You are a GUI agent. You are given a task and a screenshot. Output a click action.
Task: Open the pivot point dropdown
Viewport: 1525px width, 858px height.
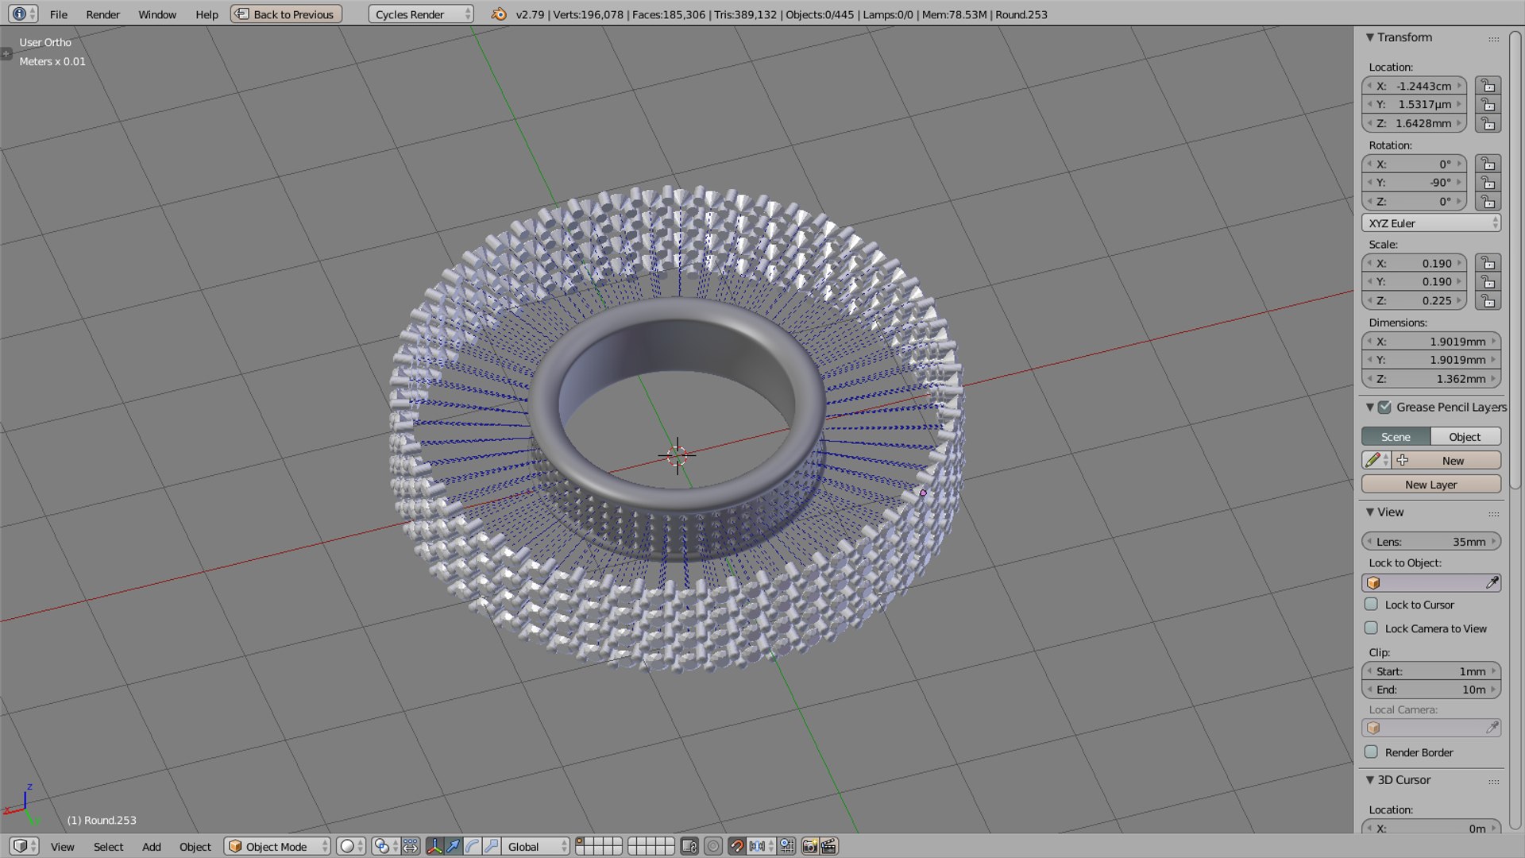click(x=384, y=847)
